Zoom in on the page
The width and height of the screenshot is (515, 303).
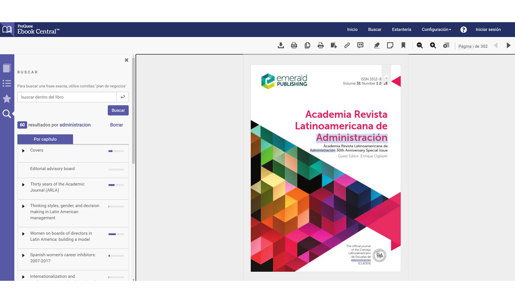coord(433,46)
